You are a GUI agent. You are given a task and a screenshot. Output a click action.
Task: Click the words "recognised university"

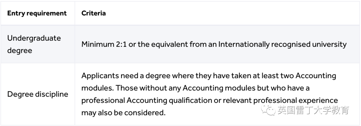(x=309, y=44)
